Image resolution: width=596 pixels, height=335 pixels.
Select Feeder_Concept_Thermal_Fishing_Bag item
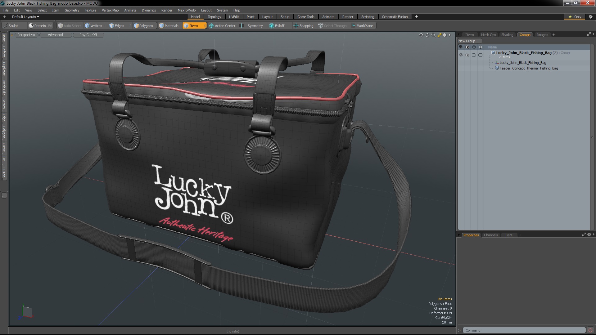pos(528,68)
